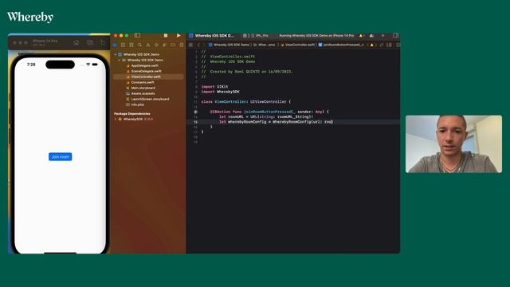Click the activity status Running Whereby iOS SDK Demo
This screenshot has height=287, width=510.
click(316, 35)
